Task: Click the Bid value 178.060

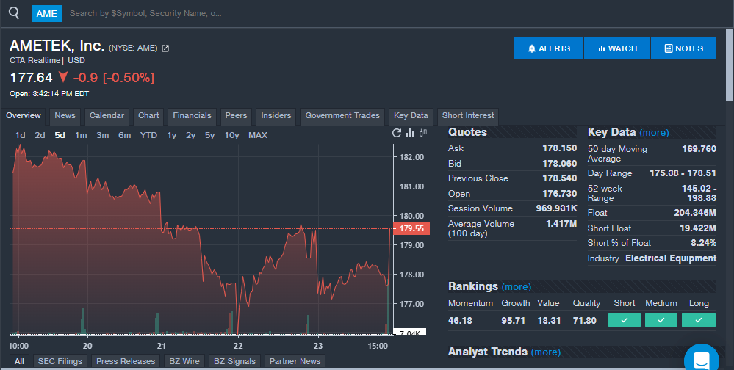Action: tap(559, 164)
